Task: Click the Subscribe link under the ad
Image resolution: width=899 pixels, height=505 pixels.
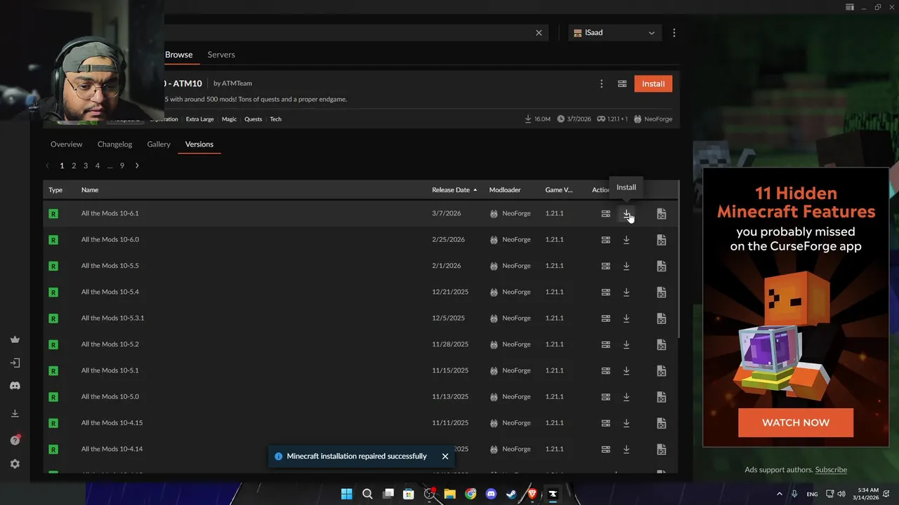Action: tap(831, 470)
